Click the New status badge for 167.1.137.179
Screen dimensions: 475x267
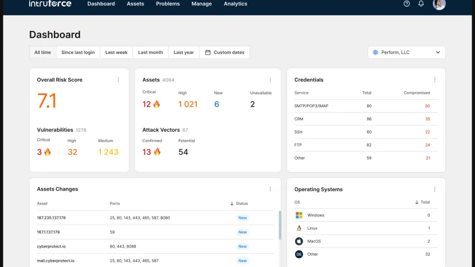click(x=243, y=232)
